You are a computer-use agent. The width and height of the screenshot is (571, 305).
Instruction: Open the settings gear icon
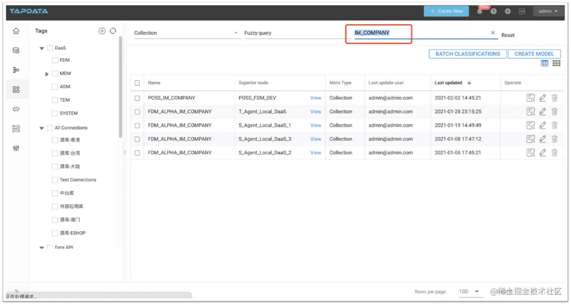508,12
